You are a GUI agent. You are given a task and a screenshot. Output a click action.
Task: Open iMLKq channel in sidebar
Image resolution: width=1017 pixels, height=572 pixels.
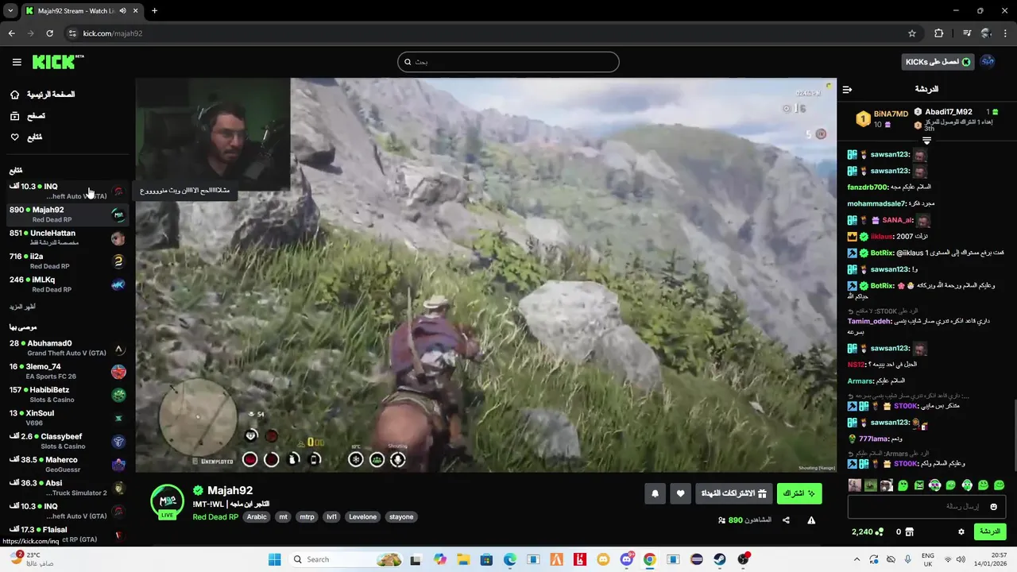(67, 284)
